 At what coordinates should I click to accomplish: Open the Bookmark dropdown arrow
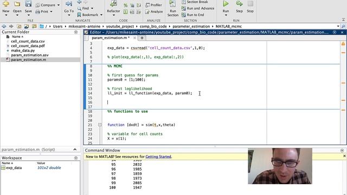[101, 15]
